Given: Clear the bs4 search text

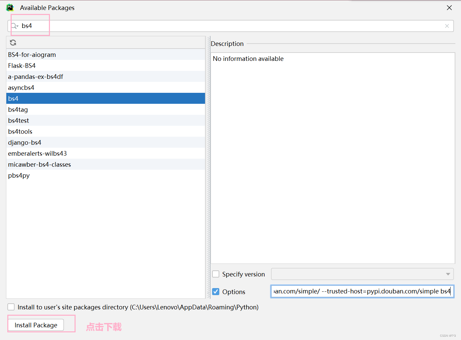Looking at the screenshot, I should (x=447, y=26).
